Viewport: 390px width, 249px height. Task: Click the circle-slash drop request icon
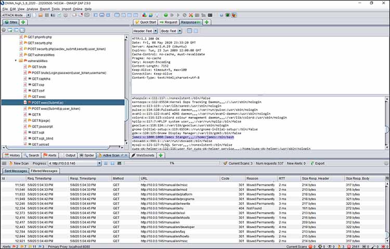pyautogui.click(x=185, y=15)
